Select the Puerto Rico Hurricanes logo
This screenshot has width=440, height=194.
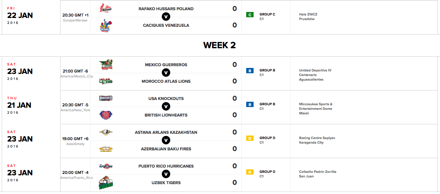pyautogui.click(x=106, y=166)
